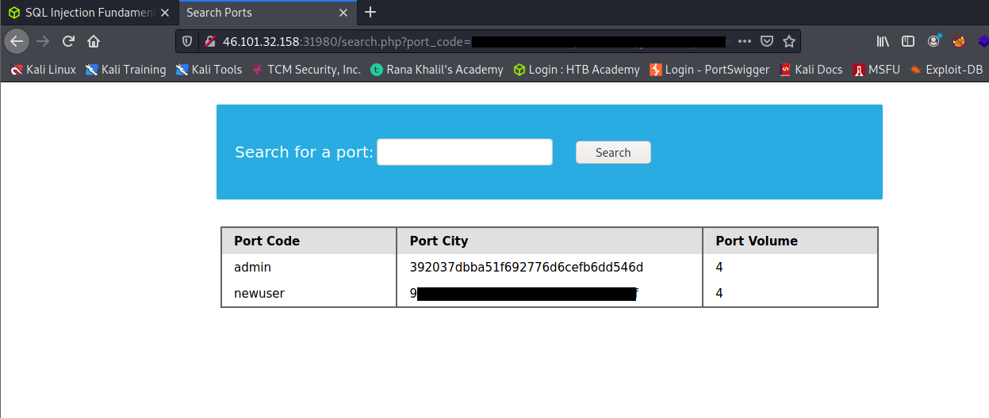
Task: Open the Firefox home page
Action: pyautogui.click(x=94, y=41)
